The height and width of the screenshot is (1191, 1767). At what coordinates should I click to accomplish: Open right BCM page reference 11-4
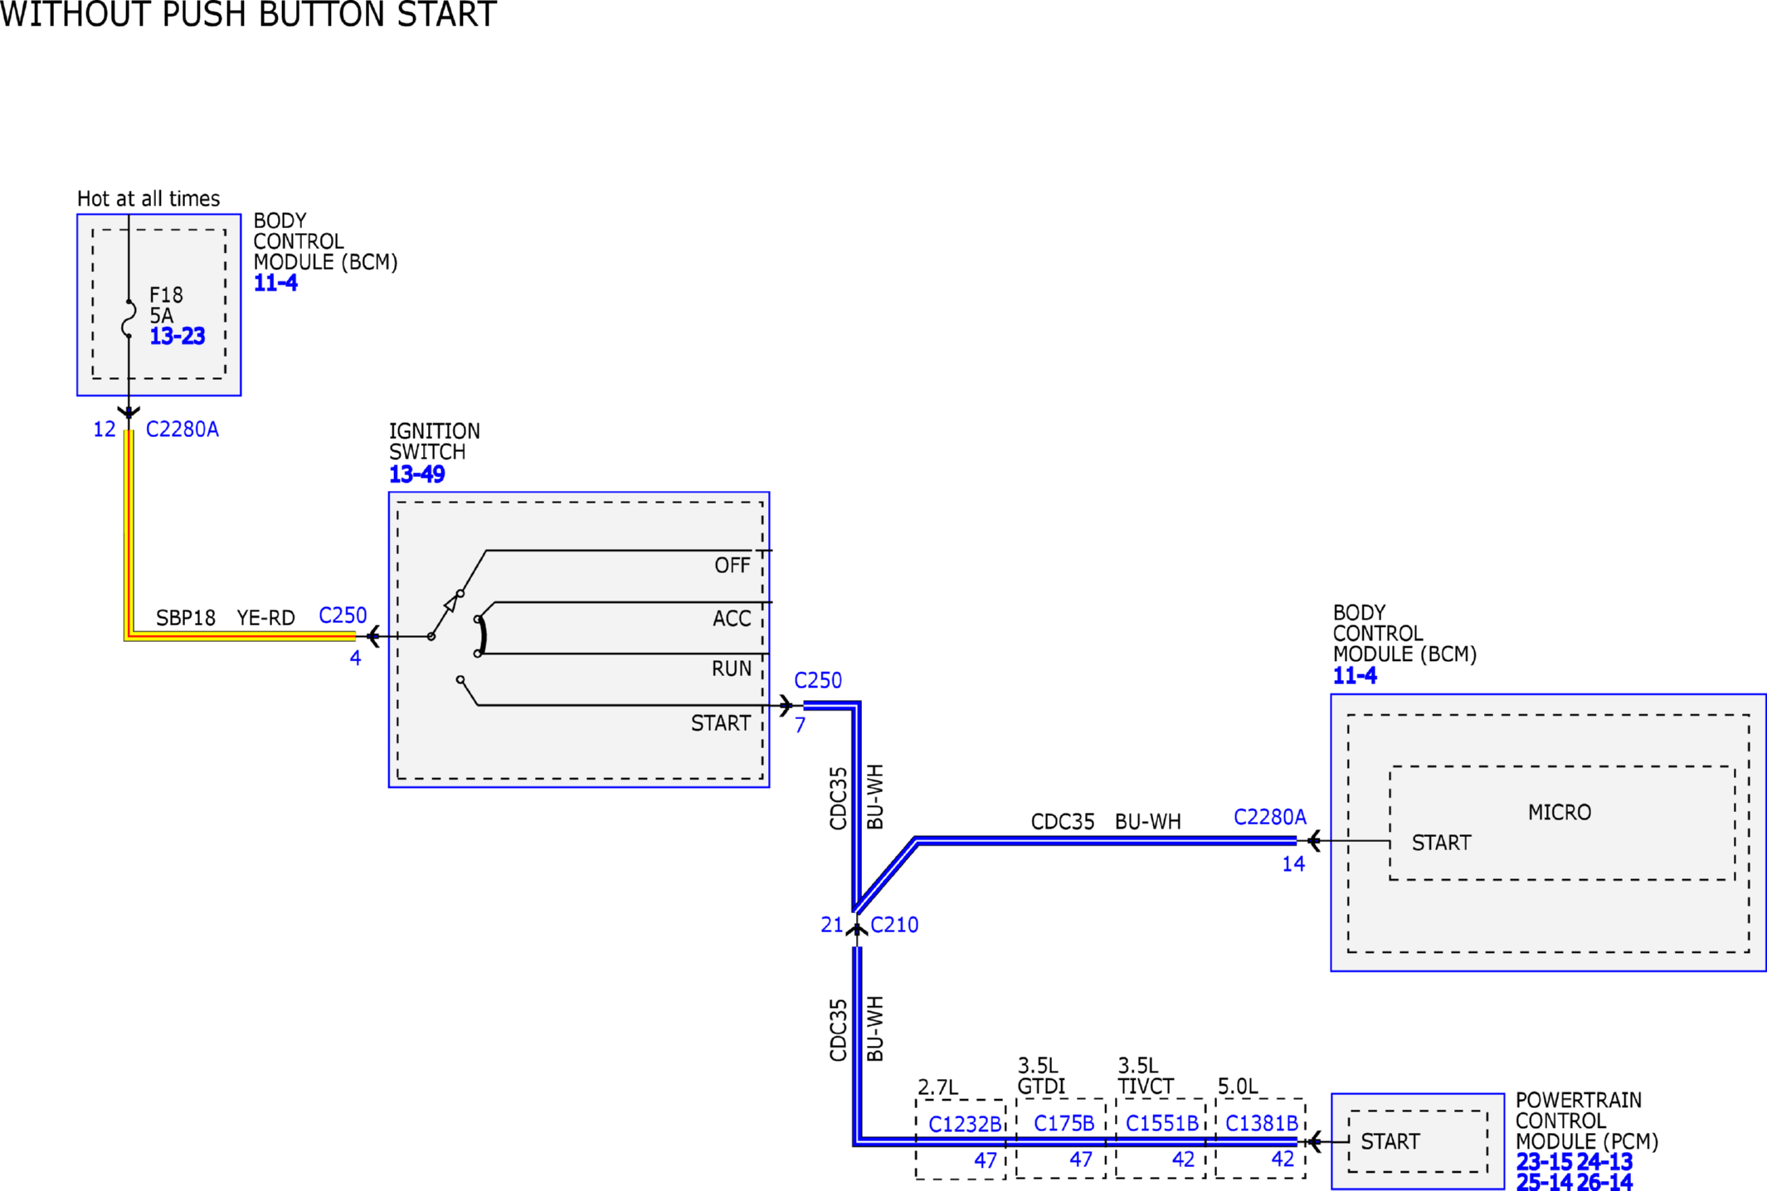(1355, 676)
